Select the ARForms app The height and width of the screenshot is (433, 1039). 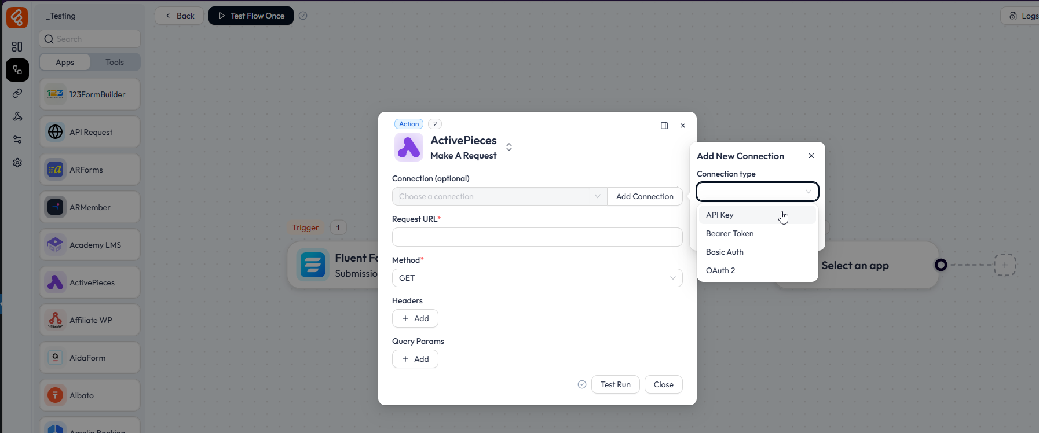pos(90,170)
